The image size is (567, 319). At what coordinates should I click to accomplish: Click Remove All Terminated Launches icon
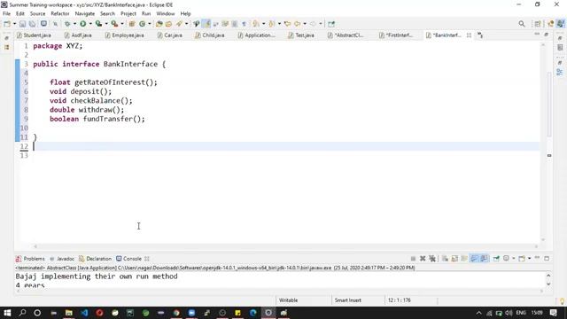pos(432,258)
